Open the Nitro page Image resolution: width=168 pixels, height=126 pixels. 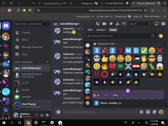31,40
